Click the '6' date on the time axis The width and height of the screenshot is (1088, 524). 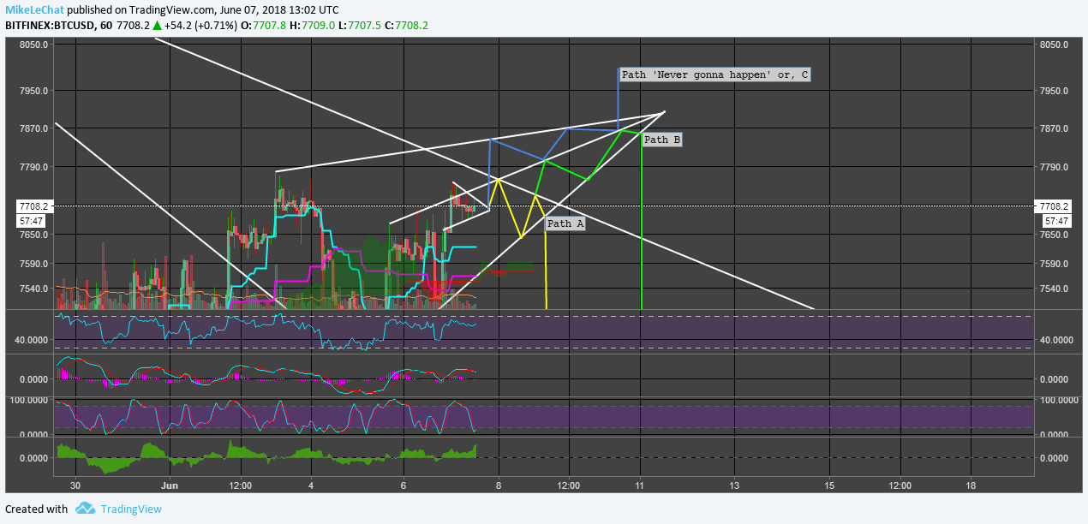pyautogui.click(x=404, y=485)
